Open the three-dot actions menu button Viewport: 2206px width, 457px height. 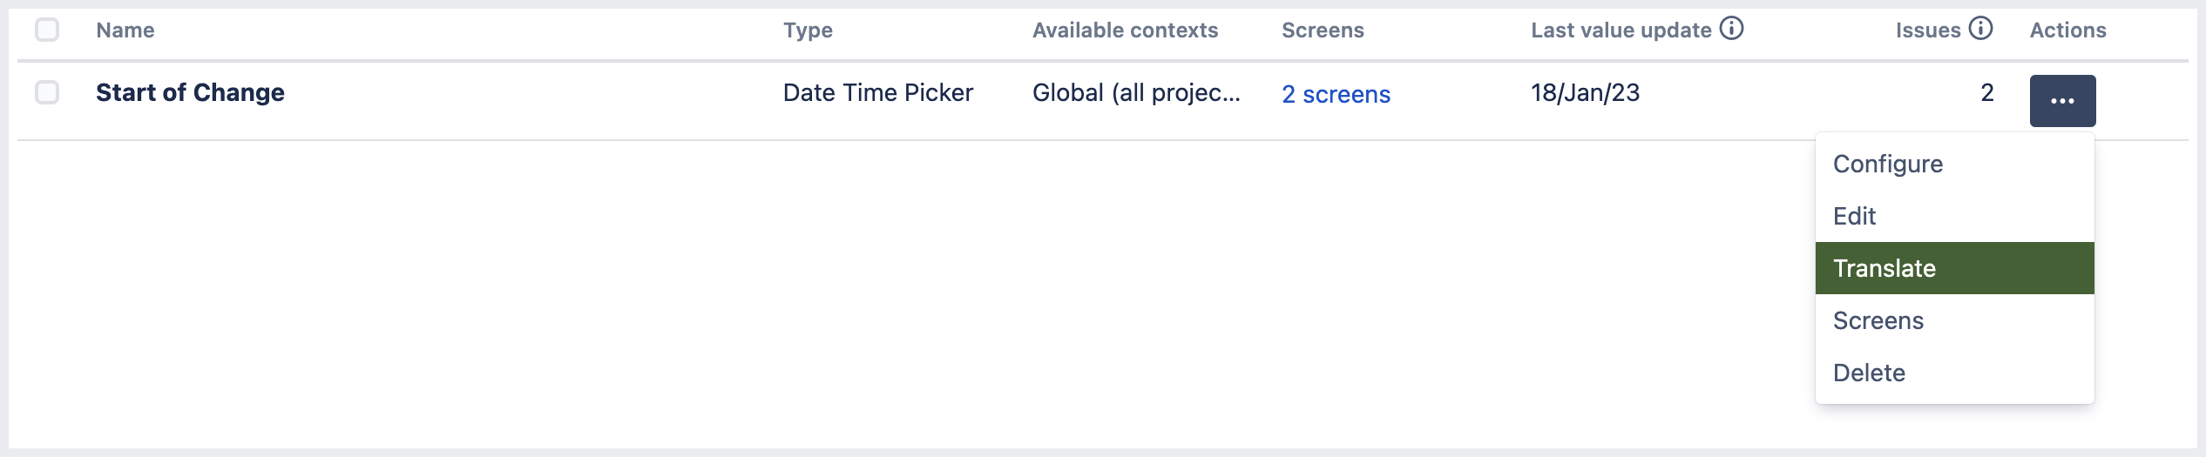click(2062, 101)
